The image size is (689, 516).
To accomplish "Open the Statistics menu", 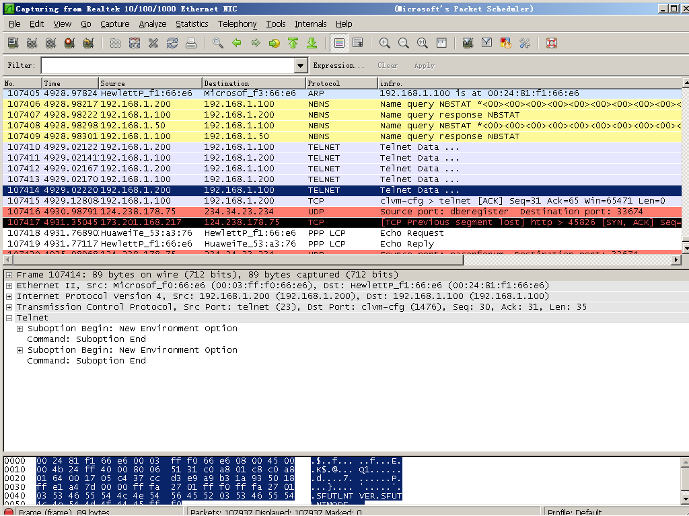I will [x=192, y=24].
